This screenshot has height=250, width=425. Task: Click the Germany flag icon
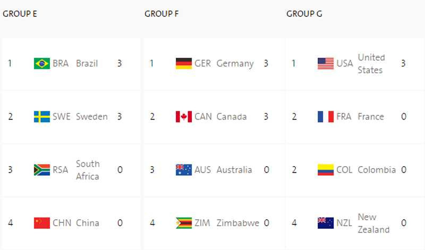click(x=184, y=64)
